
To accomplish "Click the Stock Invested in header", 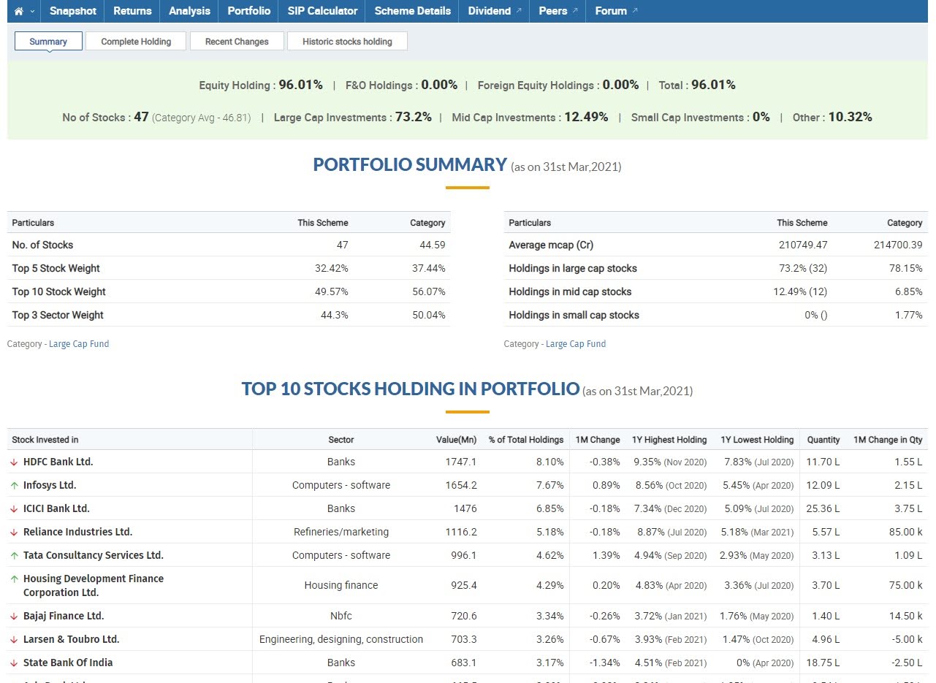I will (45, 440).
